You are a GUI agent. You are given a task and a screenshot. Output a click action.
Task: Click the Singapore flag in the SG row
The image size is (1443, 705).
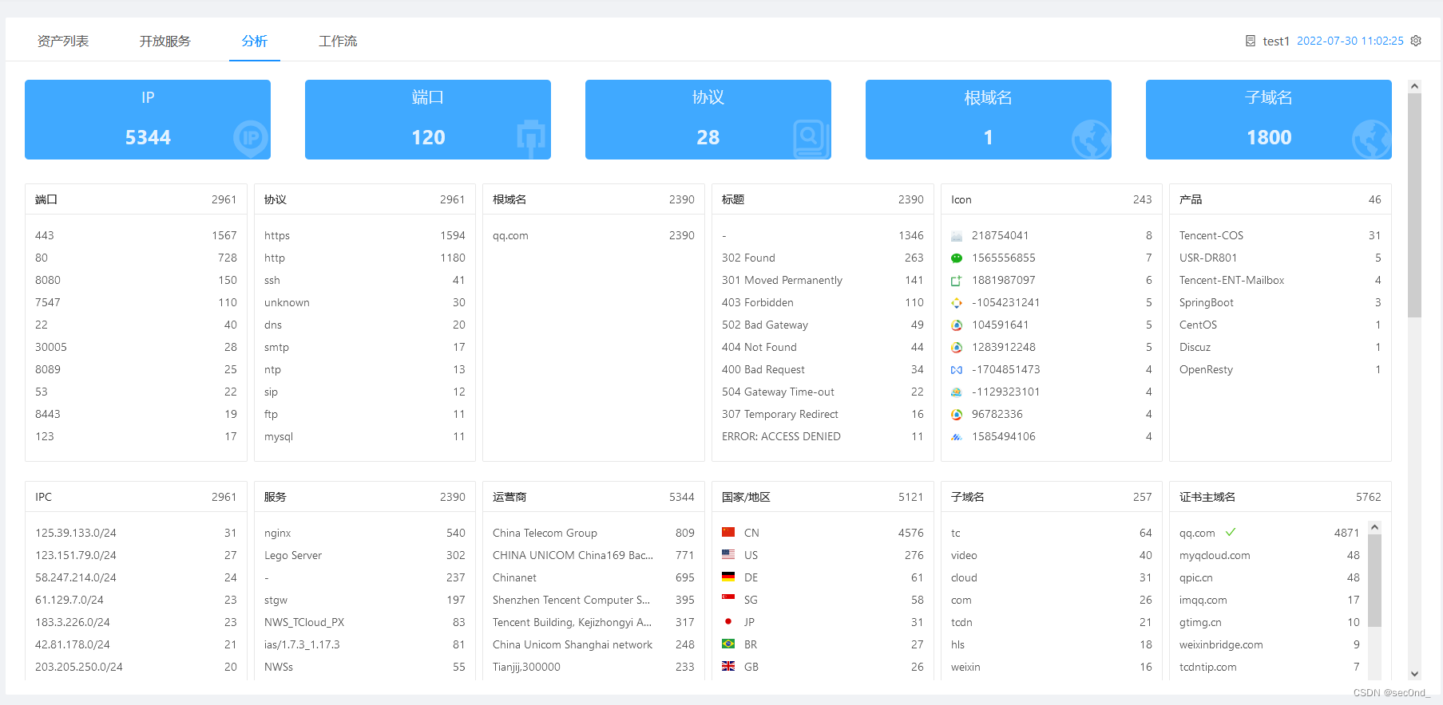click(x=728, y=599)
